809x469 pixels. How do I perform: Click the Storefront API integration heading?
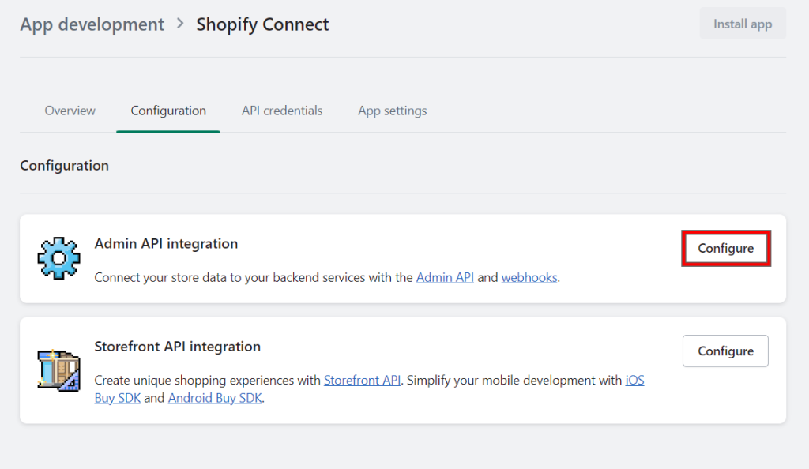[x=178, y=347]
